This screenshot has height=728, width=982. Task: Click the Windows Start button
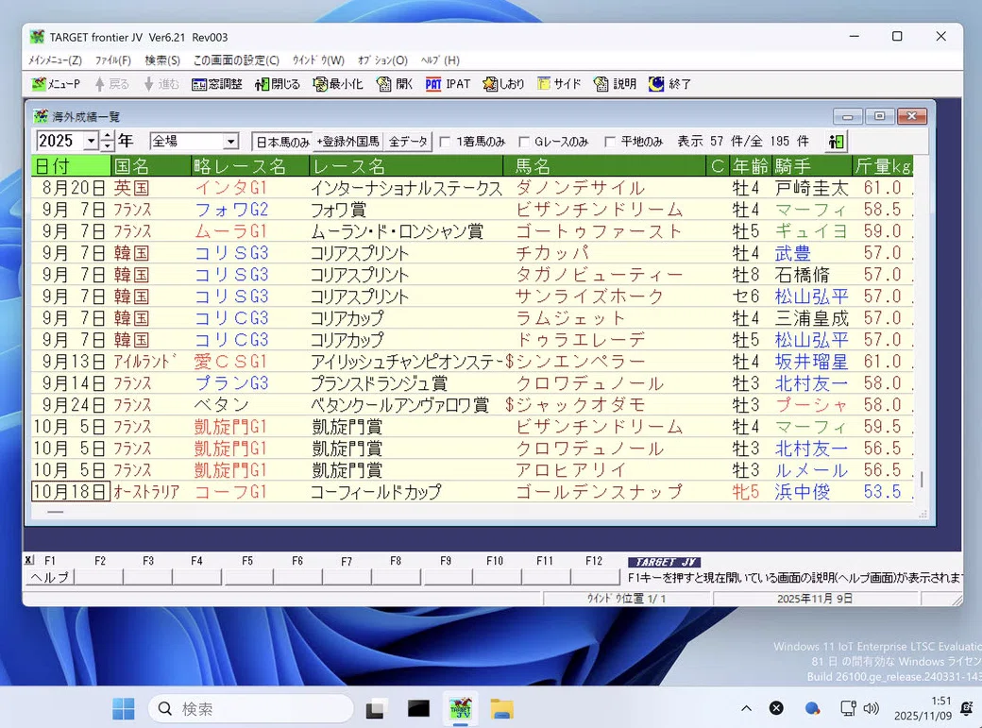[124, 708]
